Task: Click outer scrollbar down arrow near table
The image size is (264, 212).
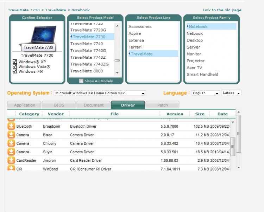Action: pyautogui.click(x=239, y=167)
